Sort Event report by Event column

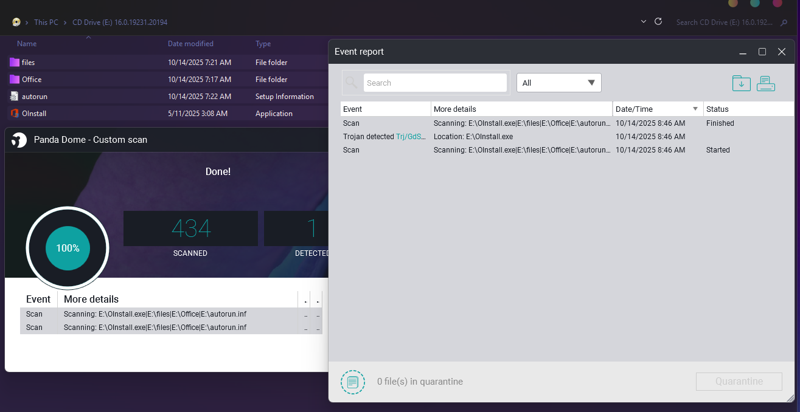pyautogui.click(x=386, y=109)
